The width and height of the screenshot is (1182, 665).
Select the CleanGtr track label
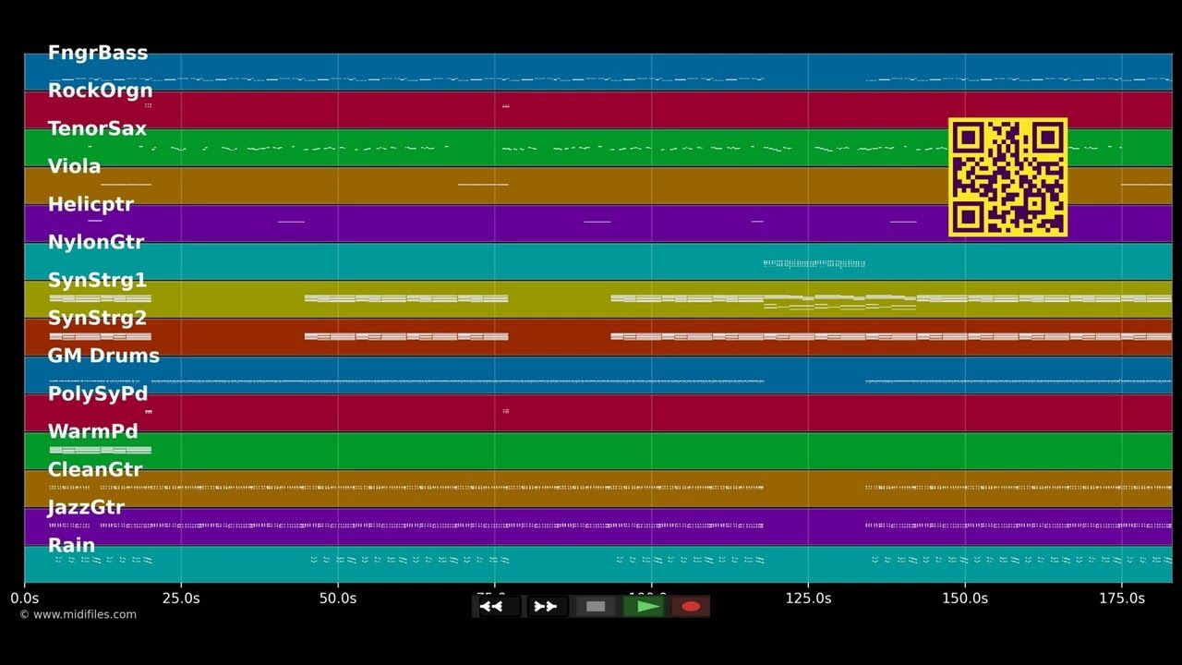click(x=95, y=469)
